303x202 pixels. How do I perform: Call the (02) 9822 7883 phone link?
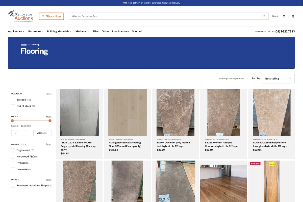pos(285,32)
